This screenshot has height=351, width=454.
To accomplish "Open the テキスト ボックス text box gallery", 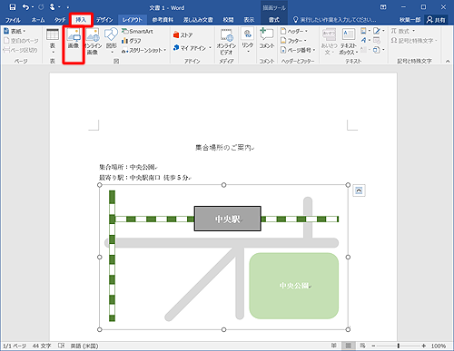I will coord(349,42).
